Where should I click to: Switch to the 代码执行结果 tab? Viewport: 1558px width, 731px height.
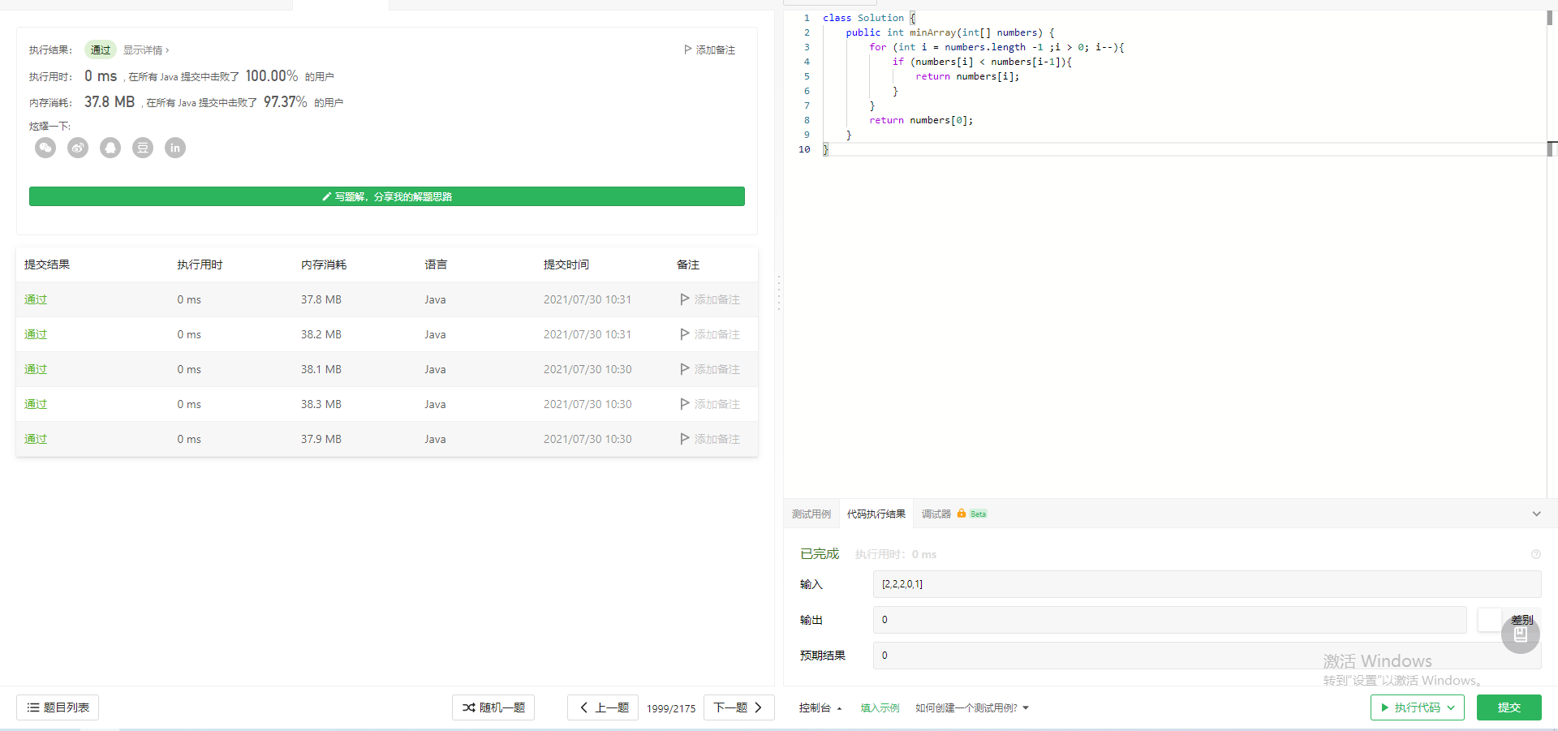click(876, 514)
